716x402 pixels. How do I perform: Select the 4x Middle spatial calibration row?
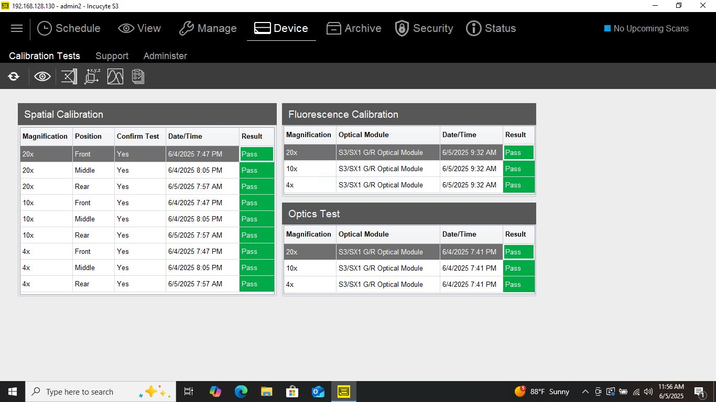click(147, 267)
